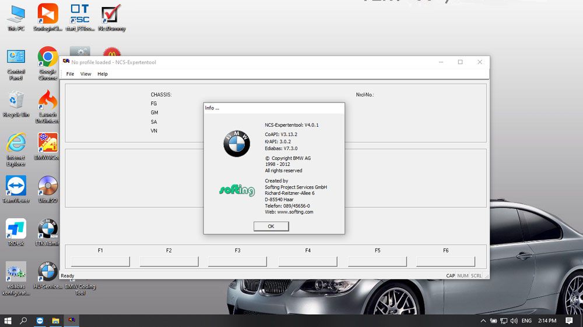Select the HU-Service desktop shortcut
Viewport: 583px width, 327px height.
click(48, 275)
